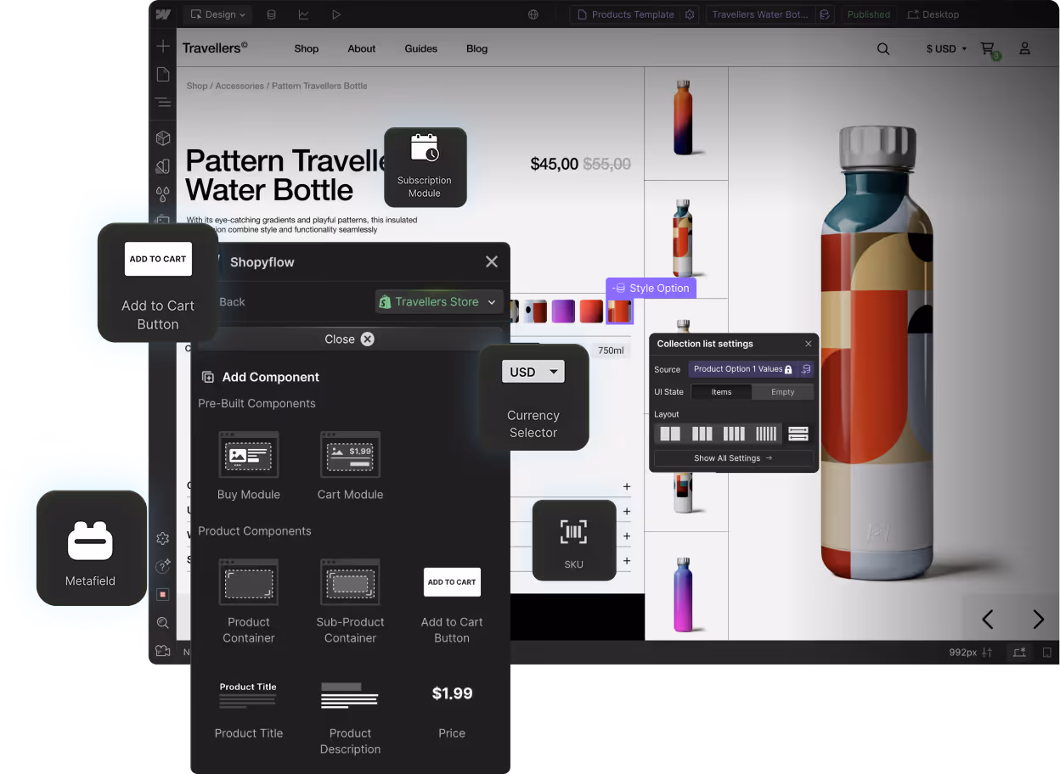Open the Design mode dropdown
Image resolution: width=1060 pixels, height=774 pixels.
(x=218, y=14)
